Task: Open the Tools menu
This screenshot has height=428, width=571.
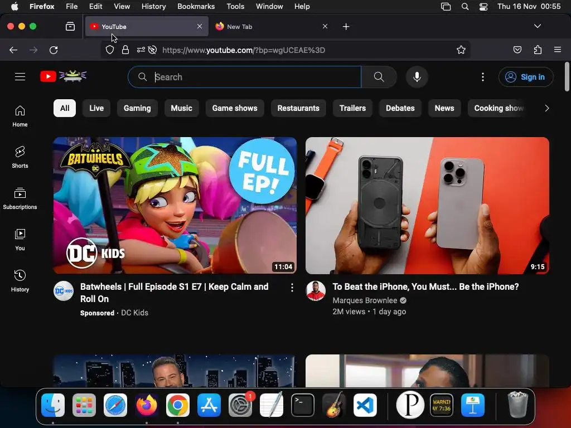Action: tap(235, 6)
